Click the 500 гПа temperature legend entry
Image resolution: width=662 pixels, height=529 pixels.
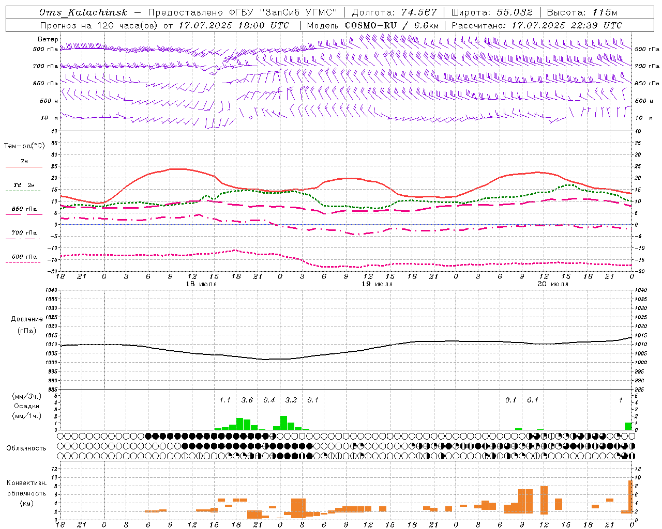click(24, 257)
